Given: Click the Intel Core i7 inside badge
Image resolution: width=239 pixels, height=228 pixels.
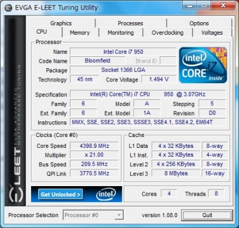Looking at the screenshot, I should [203, 65].
